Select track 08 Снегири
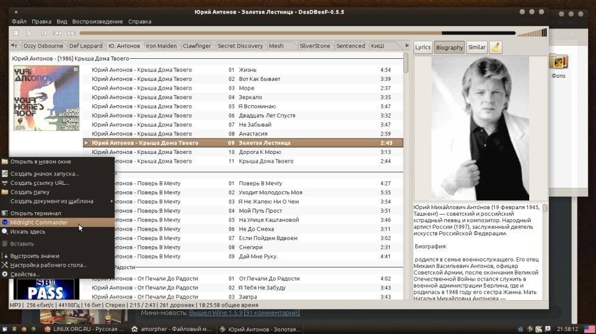Screen dimensions: 596x334 pyautogui.click(x=259, y=247)
